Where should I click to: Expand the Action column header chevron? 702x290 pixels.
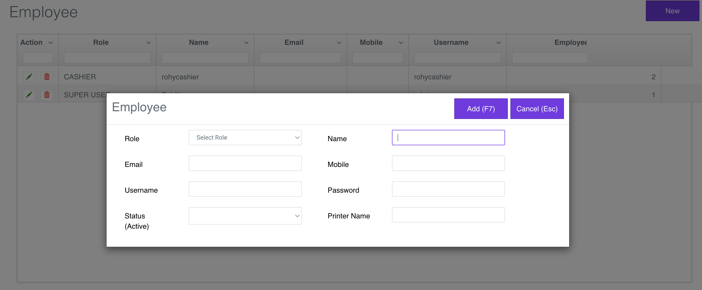tap(51, 43)
